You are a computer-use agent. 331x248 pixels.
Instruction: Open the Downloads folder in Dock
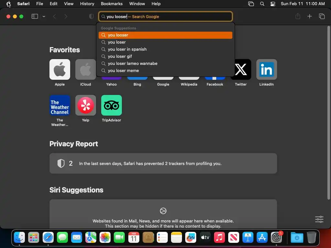[297, 237]
